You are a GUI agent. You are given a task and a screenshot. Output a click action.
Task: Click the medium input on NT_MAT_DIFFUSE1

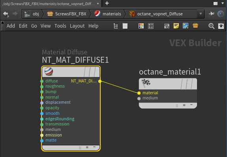pyautogui.click(x=42, y=130)
